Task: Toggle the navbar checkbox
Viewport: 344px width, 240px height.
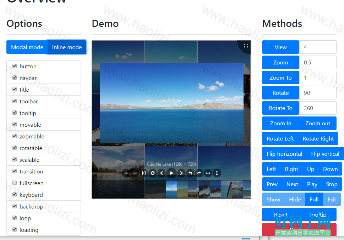Action: tap(15, 78)
